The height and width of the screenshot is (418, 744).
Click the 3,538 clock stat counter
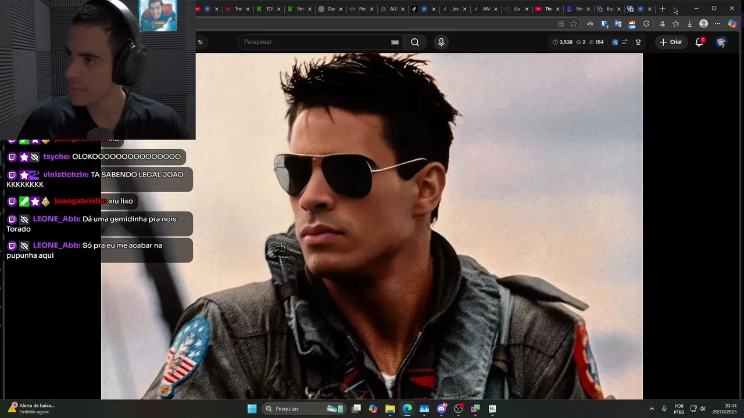[x=562, y=42]
